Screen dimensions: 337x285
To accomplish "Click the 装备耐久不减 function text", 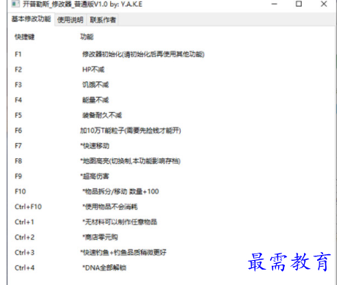I will click(102, 115).
